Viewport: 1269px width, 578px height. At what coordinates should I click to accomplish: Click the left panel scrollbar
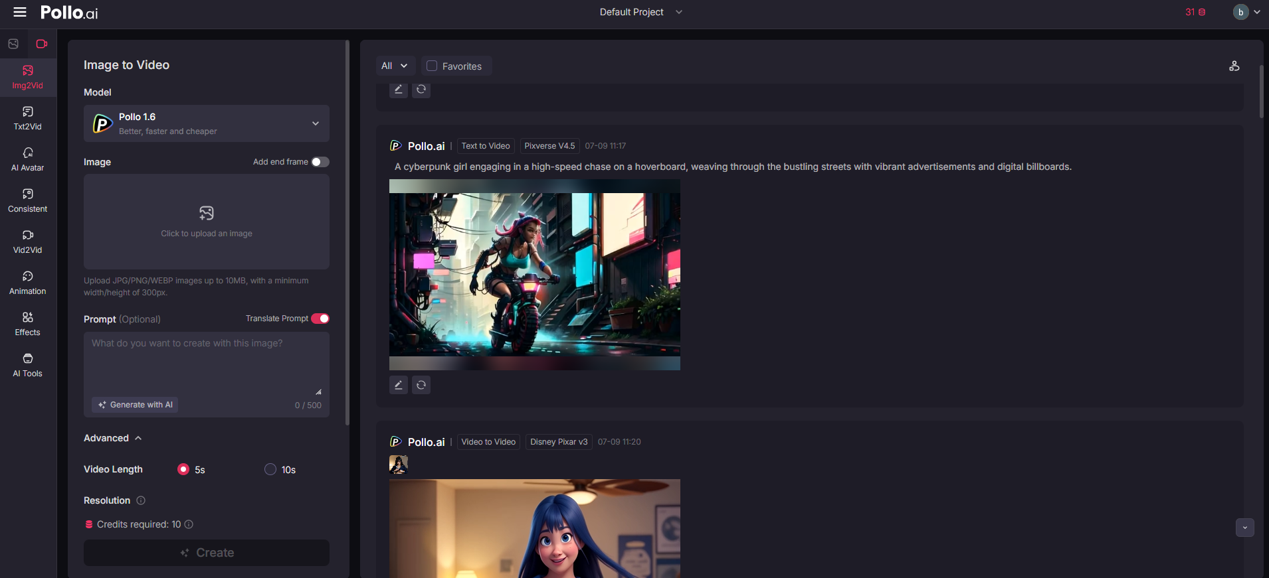click(347, 232)
